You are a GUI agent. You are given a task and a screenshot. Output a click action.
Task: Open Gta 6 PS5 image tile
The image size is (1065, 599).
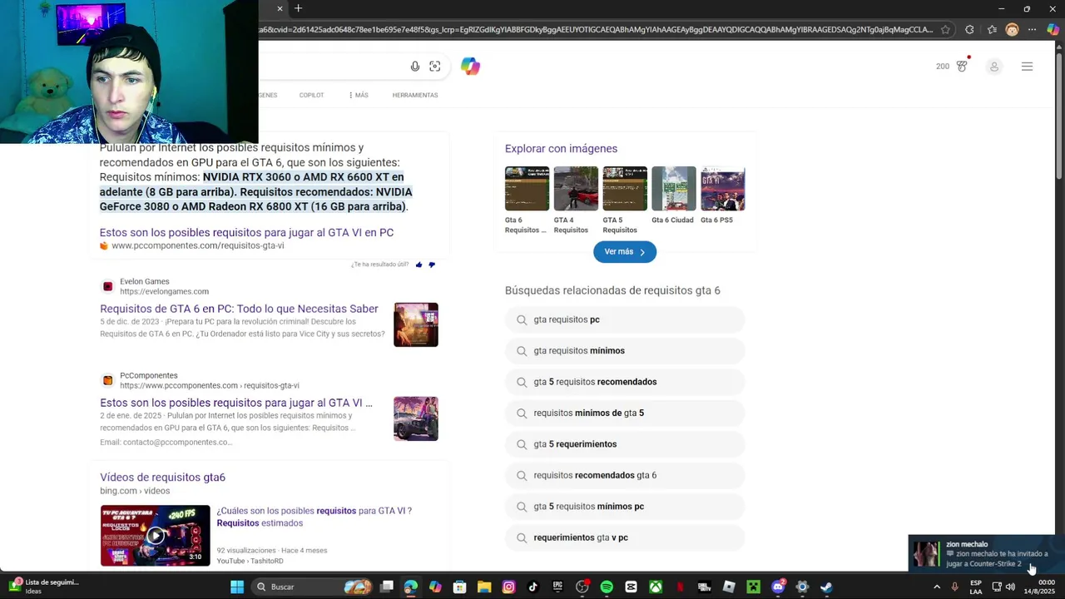pyautogui.click(x=722, y=196)
